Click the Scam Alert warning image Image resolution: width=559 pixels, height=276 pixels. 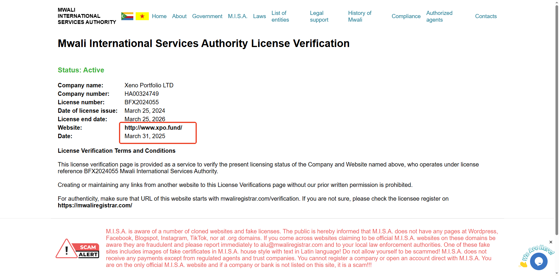[77, 249]
